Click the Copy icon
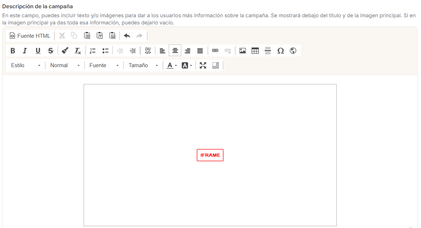This screenshot has width=421, height=228. point(74,36)
